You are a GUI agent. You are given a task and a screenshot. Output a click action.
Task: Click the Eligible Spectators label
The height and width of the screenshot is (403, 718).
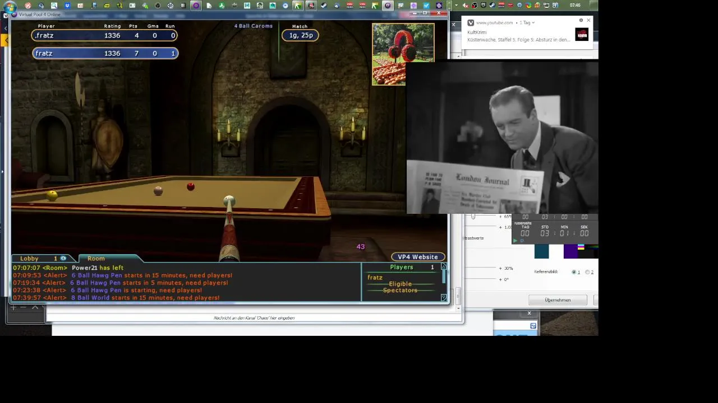pos(400,287)
